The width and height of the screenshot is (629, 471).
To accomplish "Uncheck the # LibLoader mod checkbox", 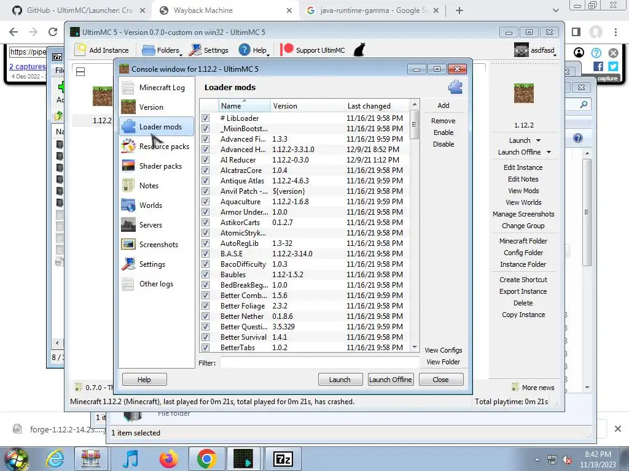I will click(205, 118).
